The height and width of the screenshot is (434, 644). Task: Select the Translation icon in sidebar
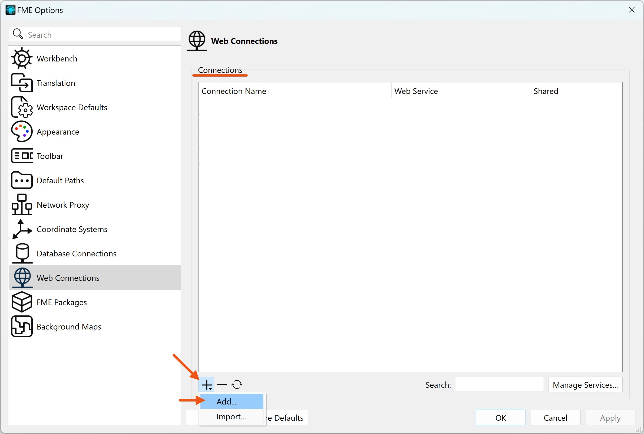tap(22, 83)
